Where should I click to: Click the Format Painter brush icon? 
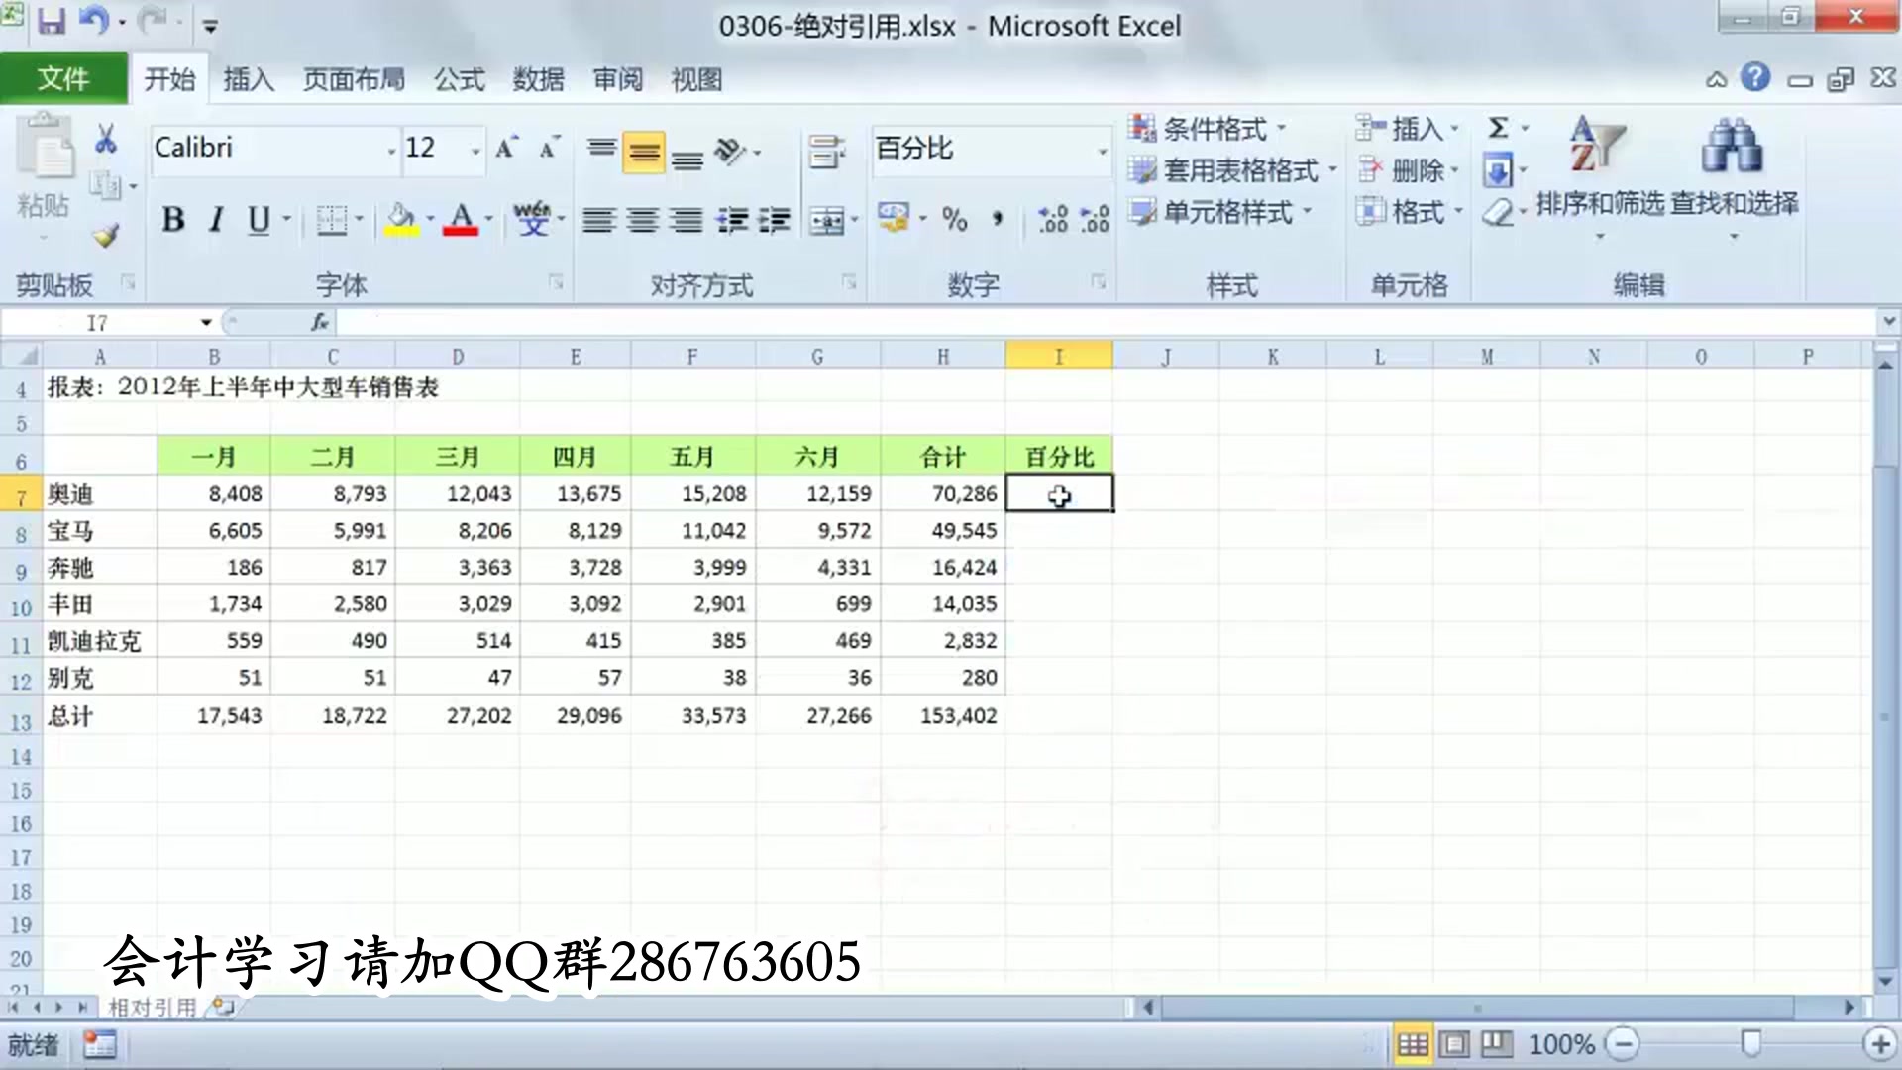click(x=105, y=236)
